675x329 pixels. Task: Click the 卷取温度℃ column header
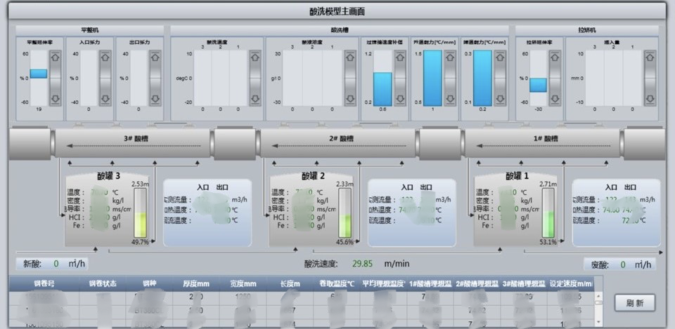click(337, 284)
